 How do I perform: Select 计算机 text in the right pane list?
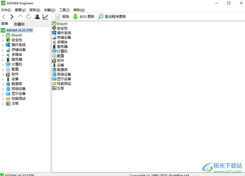(62, 51)
